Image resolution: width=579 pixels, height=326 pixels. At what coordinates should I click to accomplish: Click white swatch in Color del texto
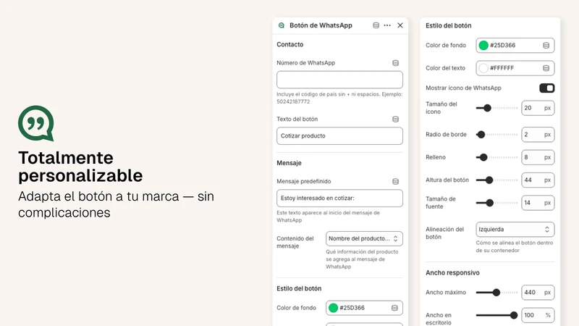(483, 68)
